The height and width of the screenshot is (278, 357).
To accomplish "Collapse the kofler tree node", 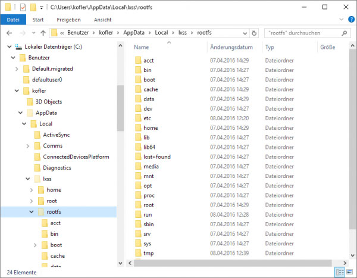I will point(17,90).
